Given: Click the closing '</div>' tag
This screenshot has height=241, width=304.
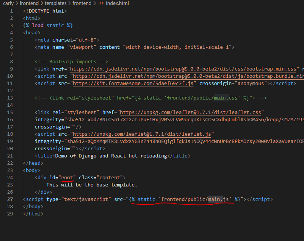Looking at the screenshot, I should [x=44, y=192].
